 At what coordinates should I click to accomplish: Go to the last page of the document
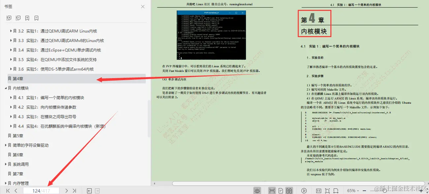(74, 190)
